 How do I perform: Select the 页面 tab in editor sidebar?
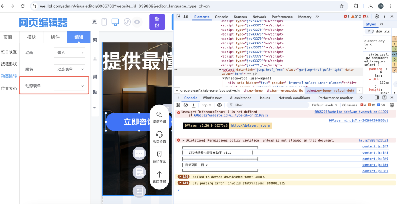(8, 37)
